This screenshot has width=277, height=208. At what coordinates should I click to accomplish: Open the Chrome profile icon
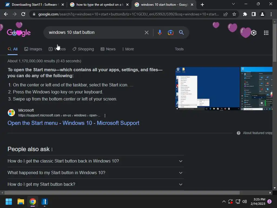262,14
